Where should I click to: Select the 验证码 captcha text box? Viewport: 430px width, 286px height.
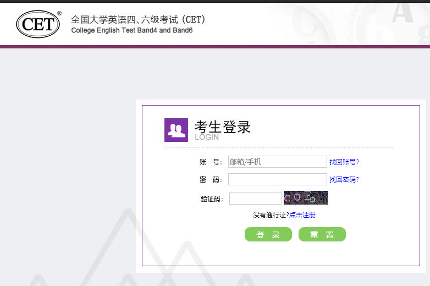(x=255, y=199)
